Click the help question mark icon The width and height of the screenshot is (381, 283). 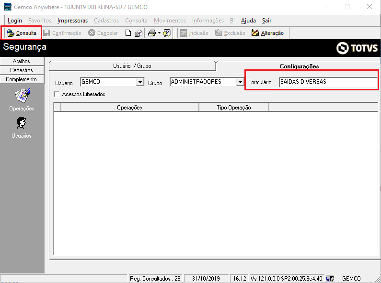pos(167,33)
